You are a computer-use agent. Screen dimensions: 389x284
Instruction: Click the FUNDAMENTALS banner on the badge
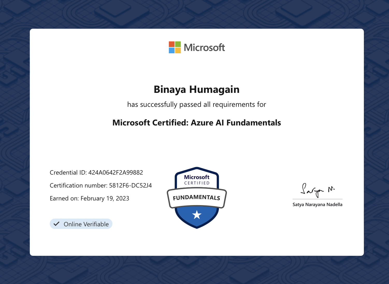[197, 198]
